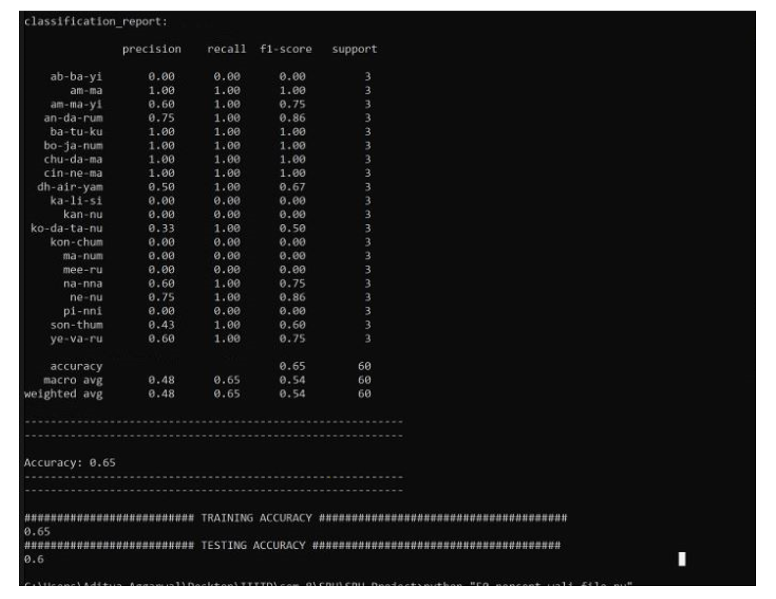776x599 pixels.
Task: Select the 'support' column header
Action: click(x=354, y=50)
